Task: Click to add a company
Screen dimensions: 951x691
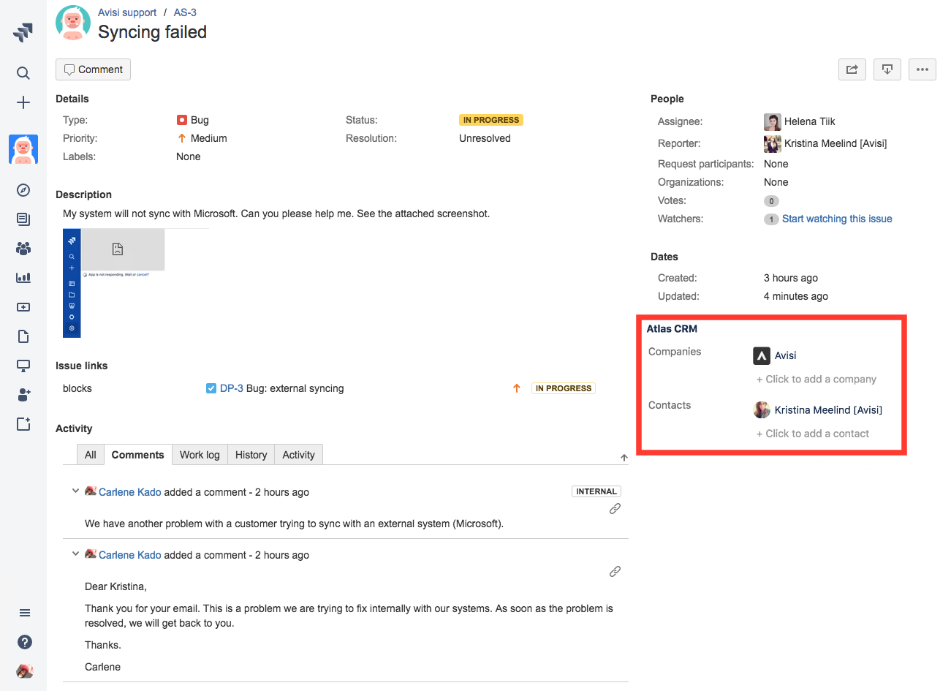Action: (817, 379)
